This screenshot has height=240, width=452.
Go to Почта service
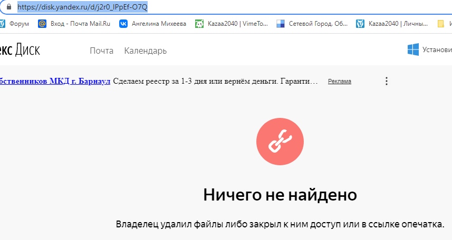[101, 51]
